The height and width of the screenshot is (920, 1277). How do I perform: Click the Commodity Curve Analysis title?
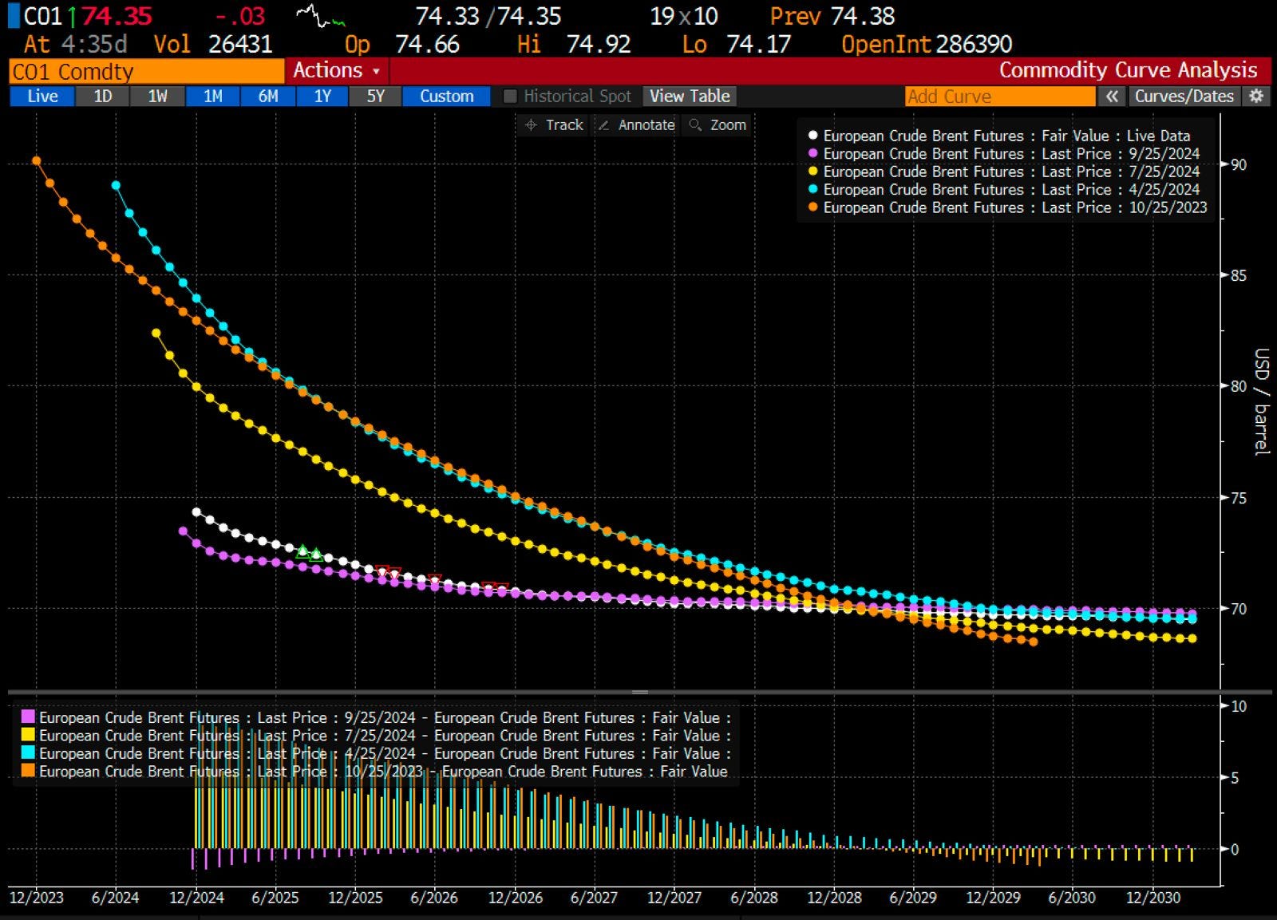1128,70
